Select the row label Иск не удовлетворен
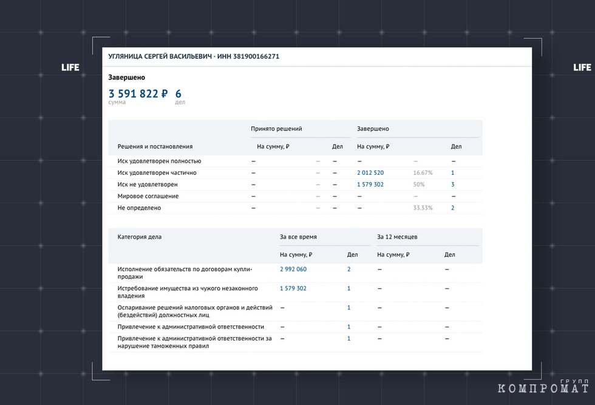Image resolution: width=595 pixels, height=405 pixels. click(148, 185)
